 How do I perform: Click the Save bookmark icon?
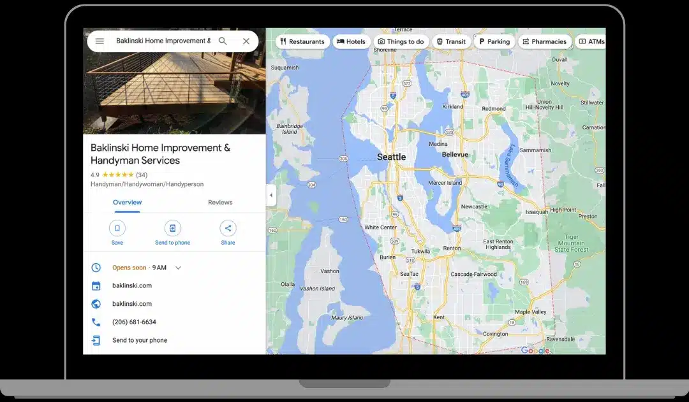[117, 228]
